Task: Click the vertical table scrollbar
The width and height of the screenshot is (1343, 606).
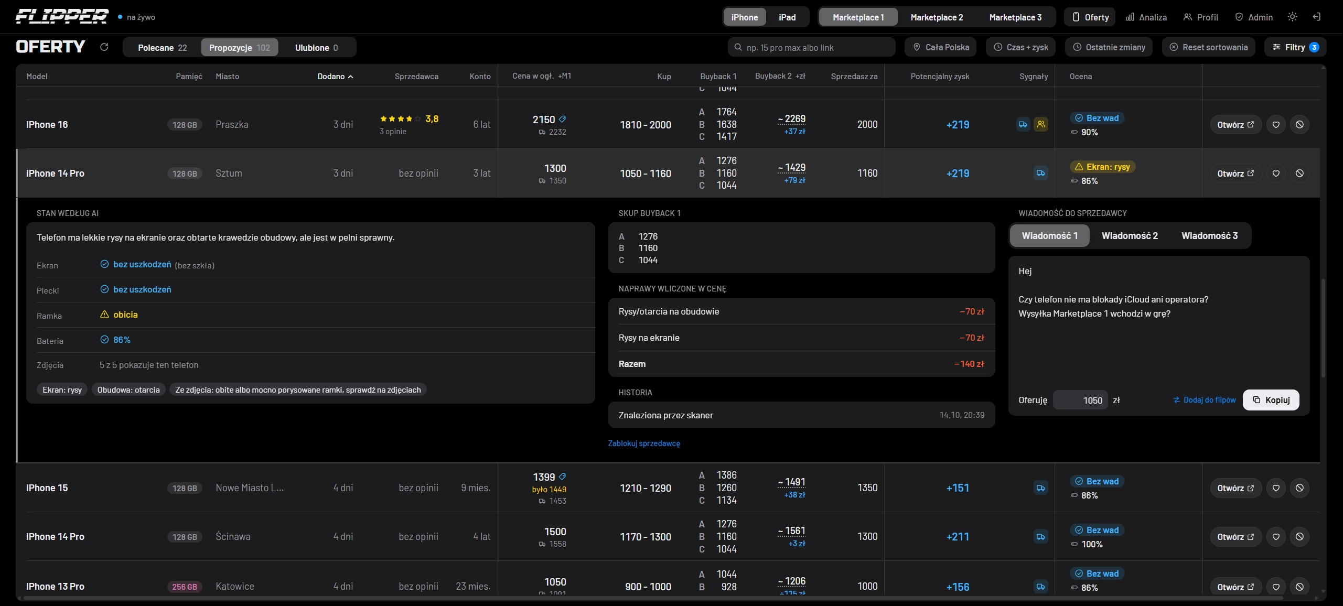Action: [1323, 328]
